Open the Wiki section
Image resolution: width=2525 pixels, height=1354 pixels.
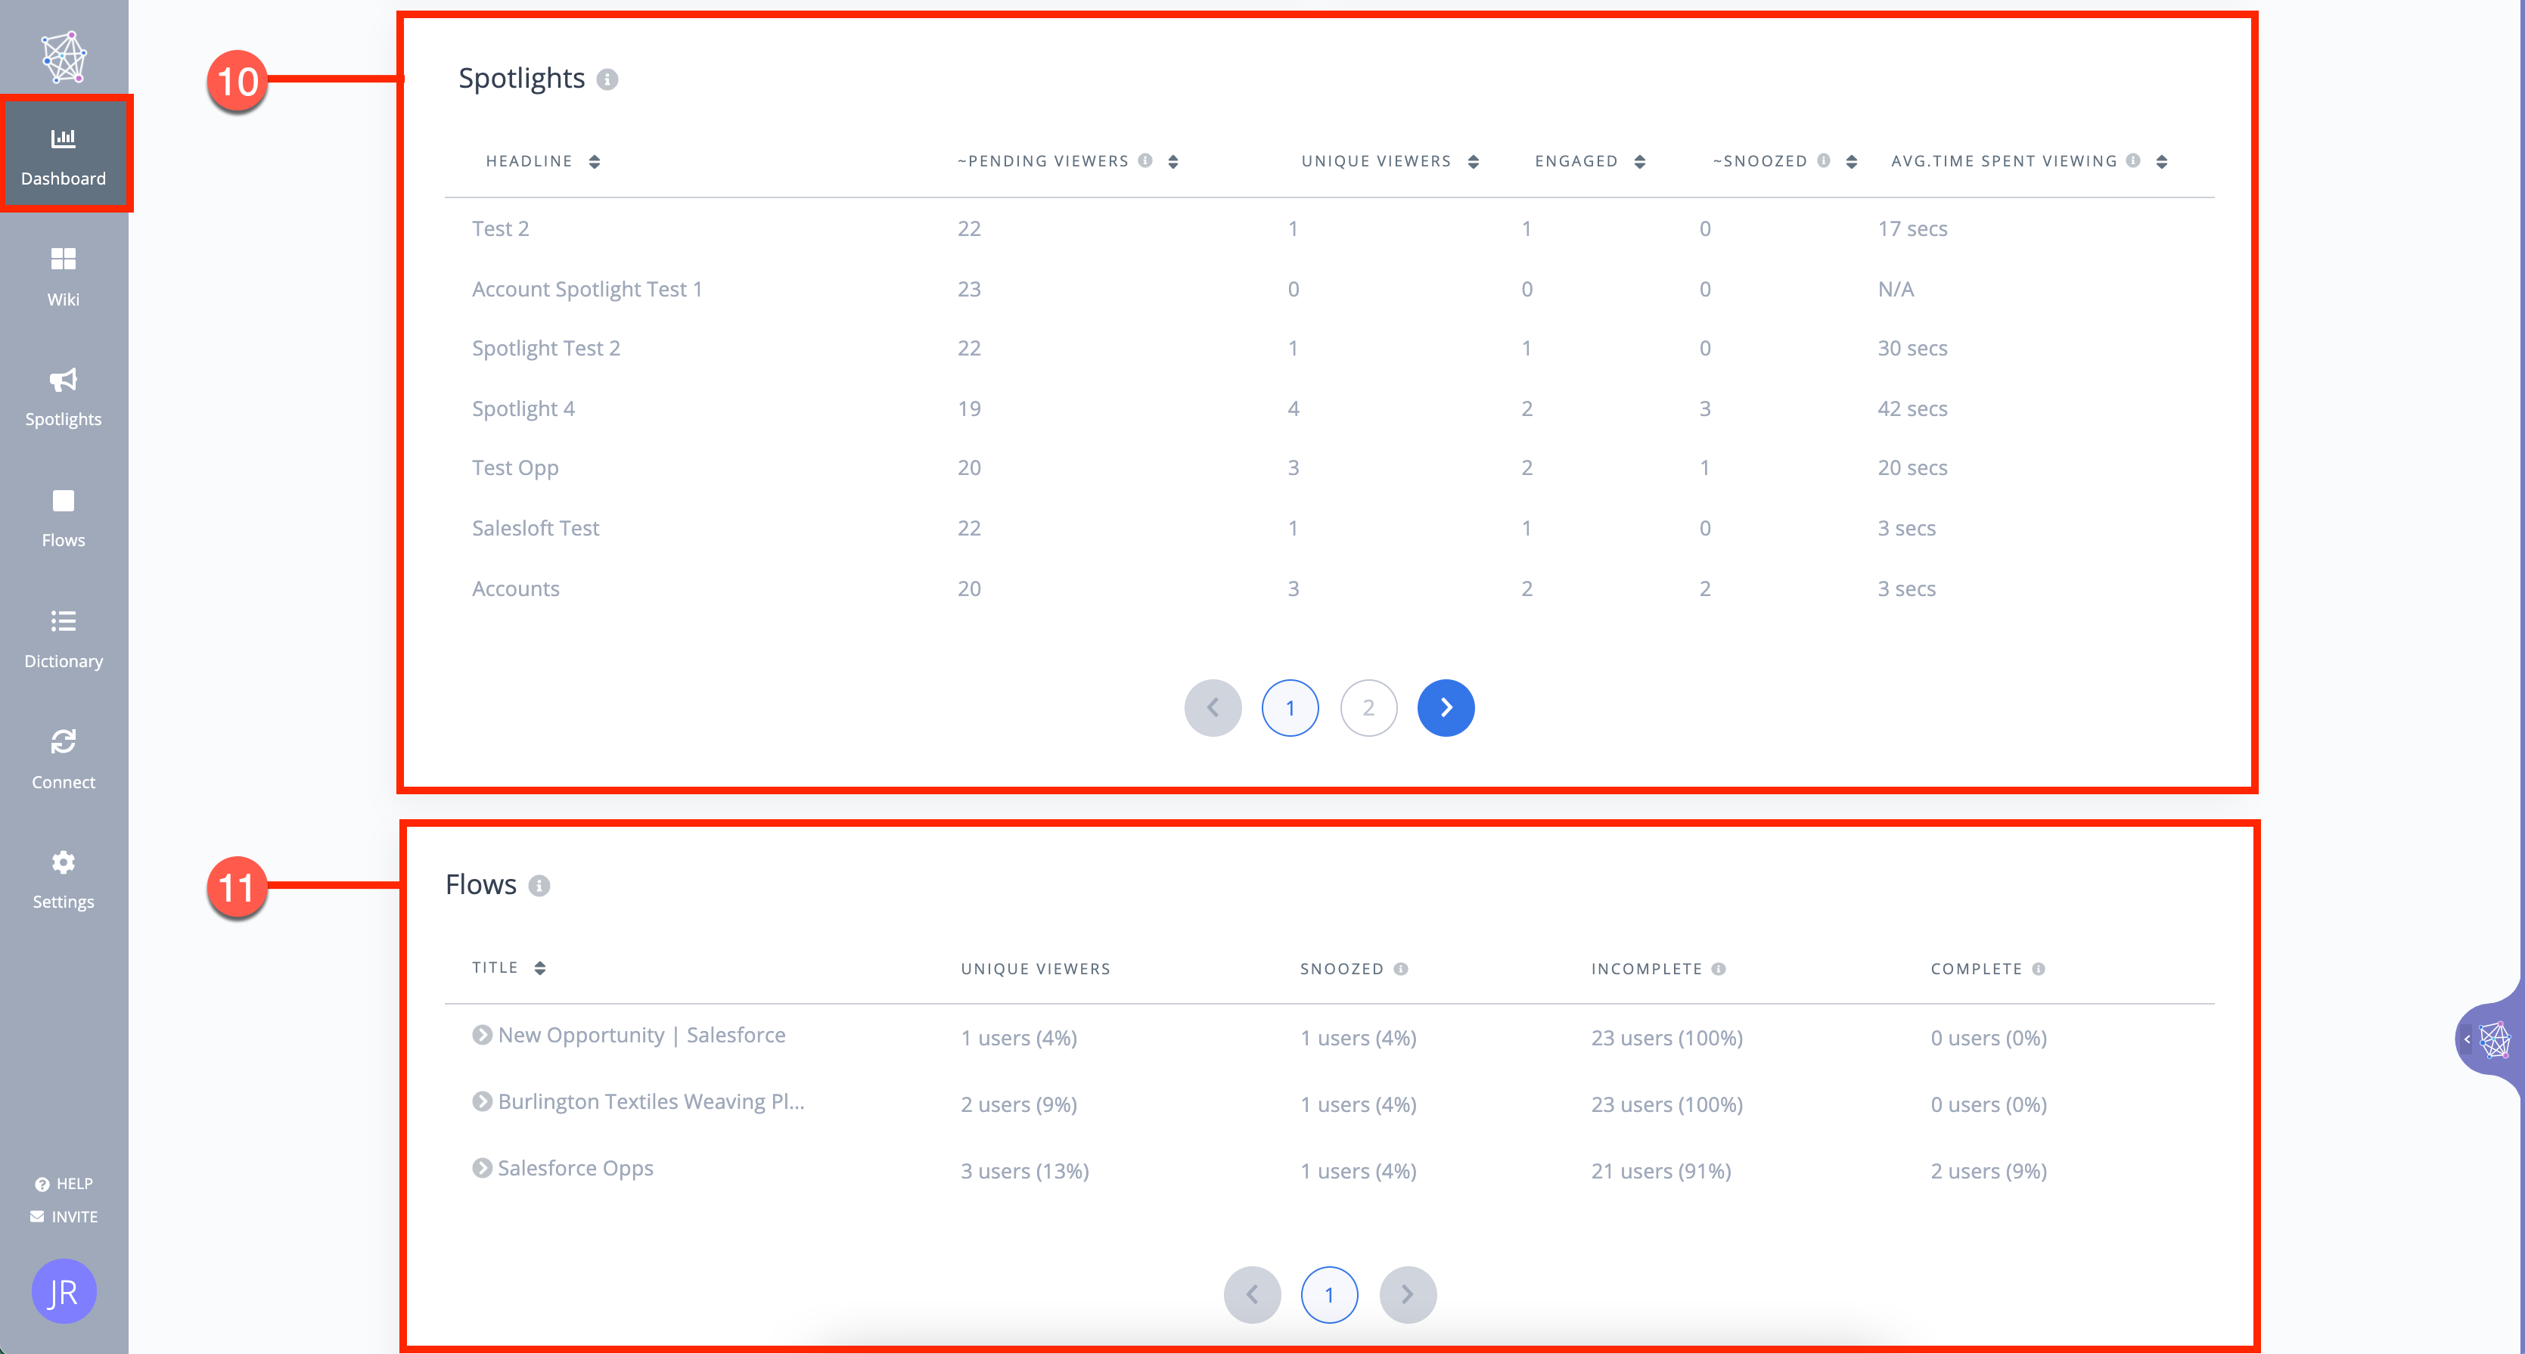tap(62, 275)
